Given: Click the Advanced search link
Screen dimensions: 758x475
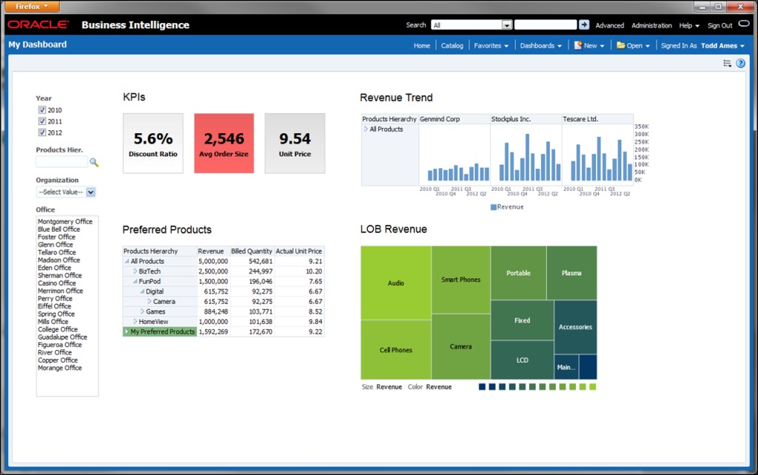Looking at the screenshot, I should pos(610,25).
